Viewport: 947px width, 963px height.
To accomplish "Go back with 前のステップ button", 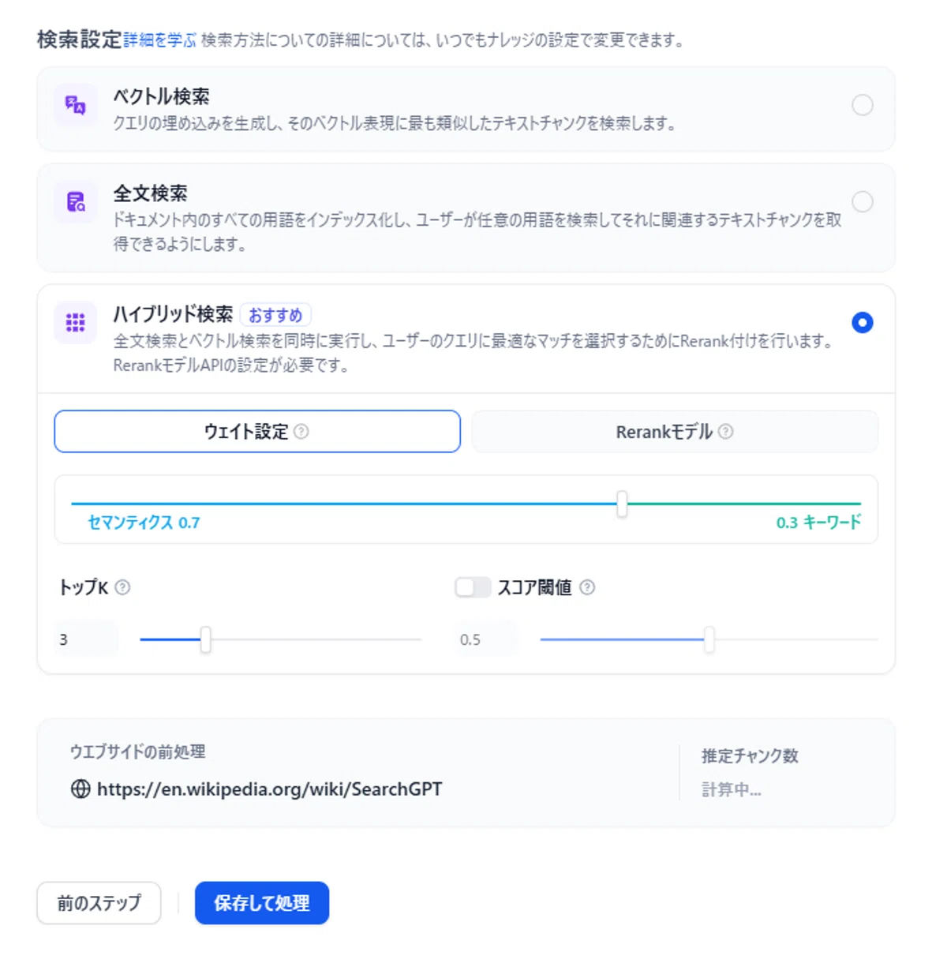I will click(99, 903).
